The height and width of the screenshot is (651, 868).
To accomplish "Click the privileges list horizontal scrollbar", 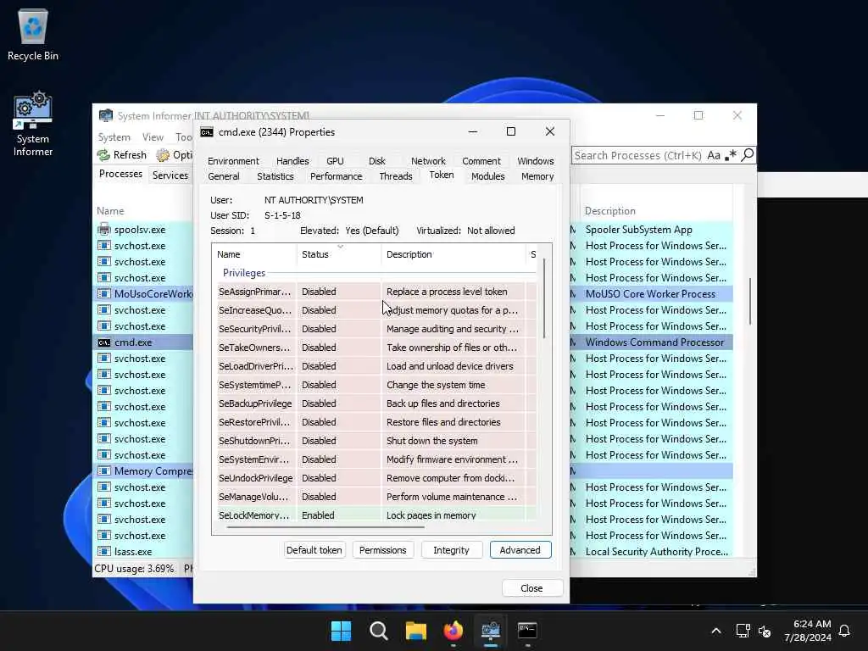I will pos(325,527).
